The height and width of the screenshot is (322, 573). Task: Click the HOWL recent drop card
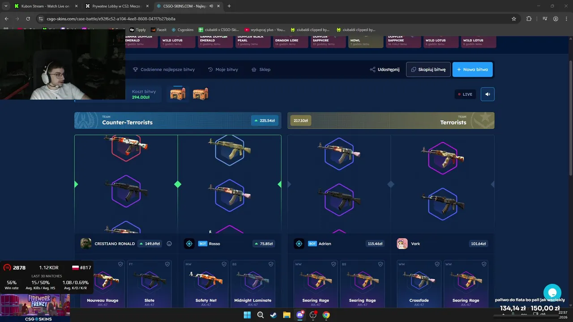(x=366, y=42)
